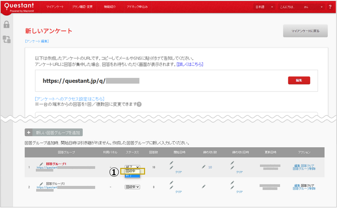Viewport: 337px width, 208px height.
Task: Click upper 締め切り日時 pencil in 回答グループ2 row
Action: click(x=232, y=183)
